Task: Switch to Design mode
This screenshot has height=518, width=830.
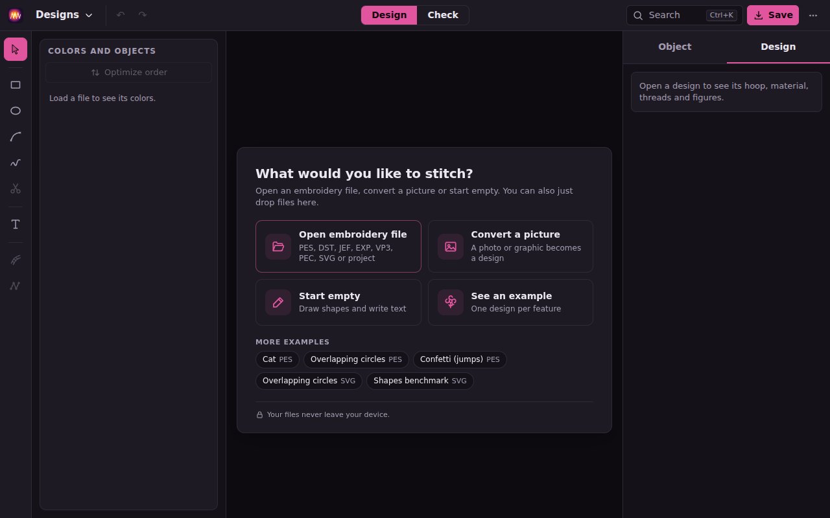Action: coord(389,15)
